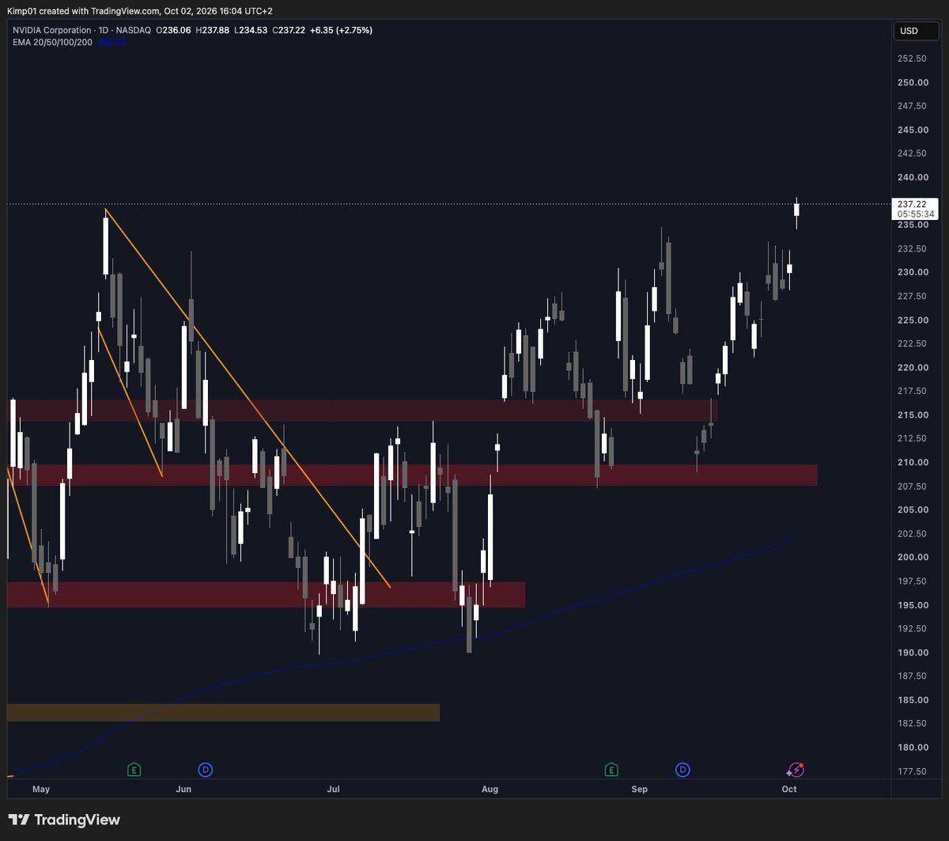Click the earnings E icon near May
The width and height of the screenshot is (949, 841).
pyautogui.click(x=134, y=769)
